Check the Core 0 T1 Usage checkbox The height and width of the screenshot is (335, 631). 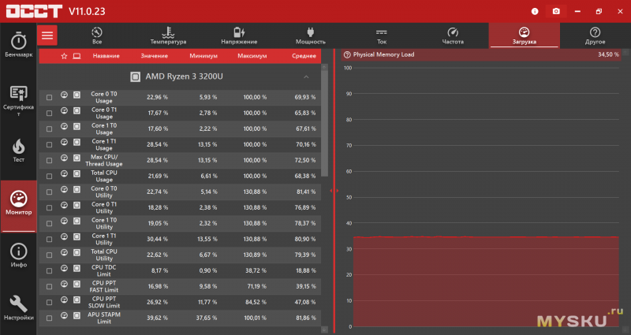coord(49,113)
